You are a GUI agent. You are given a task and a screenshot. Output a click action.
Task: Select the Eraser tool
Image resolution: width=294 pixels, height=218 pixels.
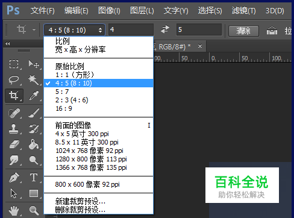(x=14, y=145)
